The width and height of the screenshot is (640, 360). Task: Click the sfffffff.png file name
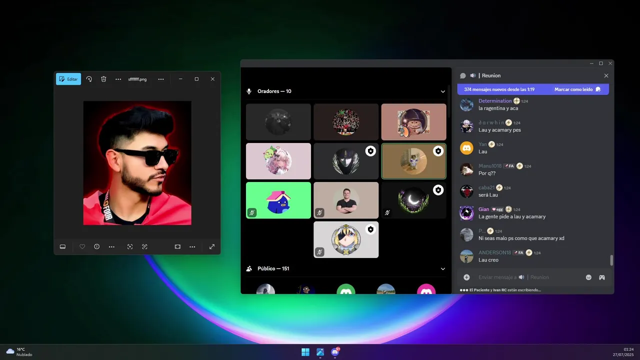(x=137, y=79)
